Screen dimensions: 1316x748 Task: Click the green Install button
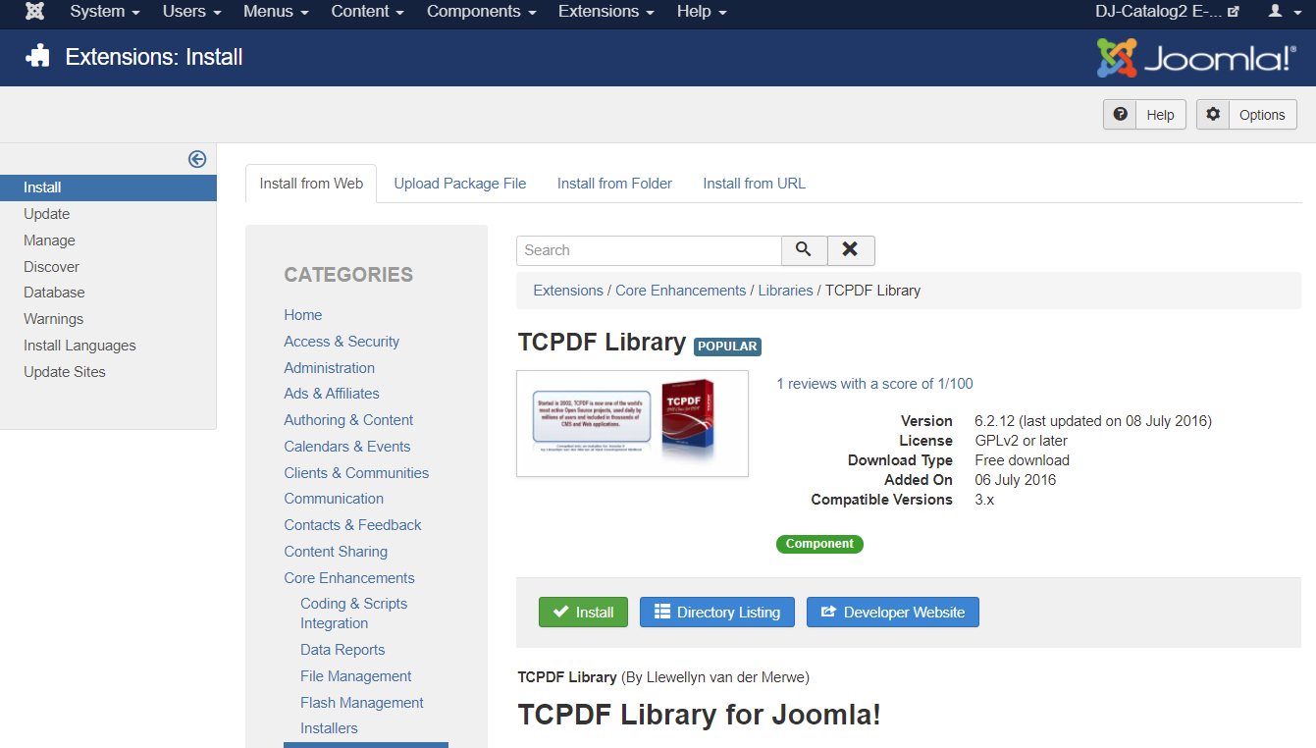583,613
